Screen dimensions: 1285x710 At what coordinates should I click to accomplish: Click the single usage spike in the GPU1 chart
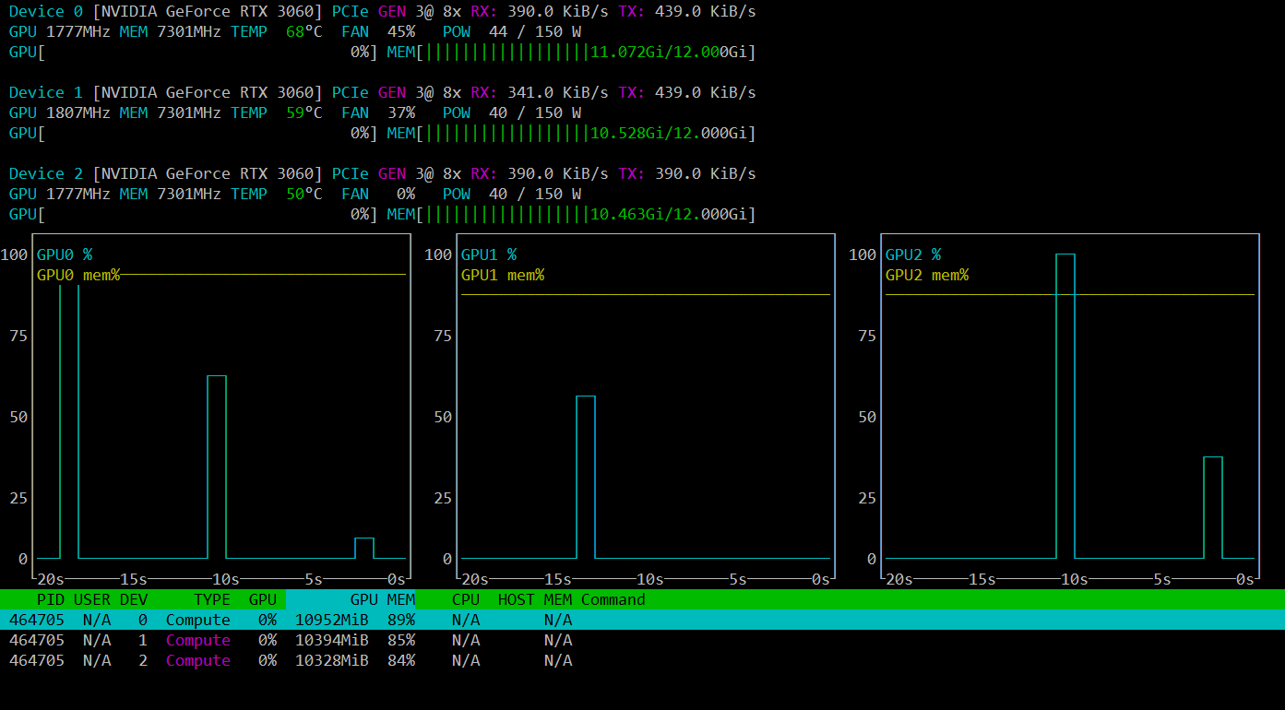coord(586,477)
